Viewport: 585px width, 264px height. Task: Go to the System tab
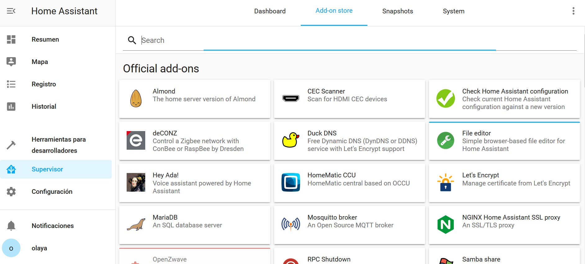click(x=454, y=11)
